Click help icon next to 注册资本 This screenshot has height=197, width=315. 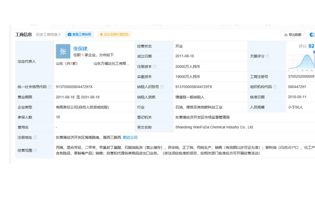pyautogui.click(x=155, y=66)
